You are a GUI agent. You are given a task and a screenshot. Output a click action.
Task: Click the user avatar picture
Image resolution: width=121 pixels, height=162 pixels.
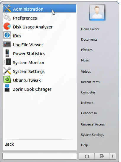tap(97, 12)
